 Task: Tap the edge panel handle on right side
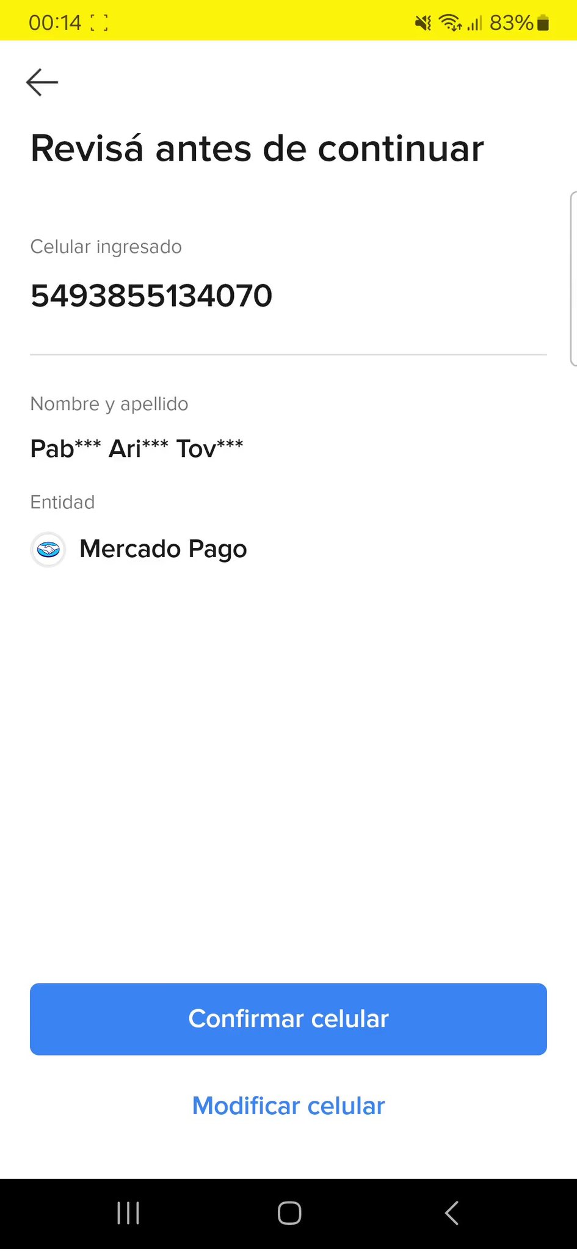[573, 279]
